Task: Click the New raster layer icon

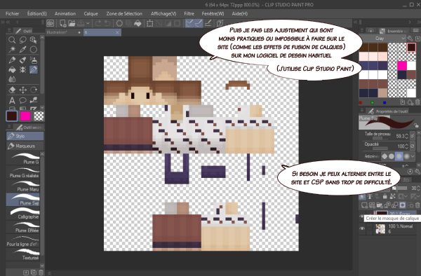Action: (x=364, y=205)
